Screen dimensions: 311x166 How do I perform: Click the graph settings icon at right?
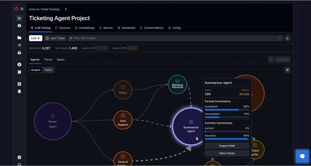coord(287,70)
